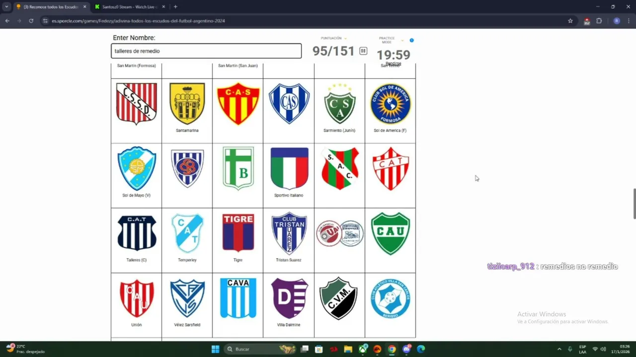
Task: Go forward to the next page
Action: click(19, 21)
